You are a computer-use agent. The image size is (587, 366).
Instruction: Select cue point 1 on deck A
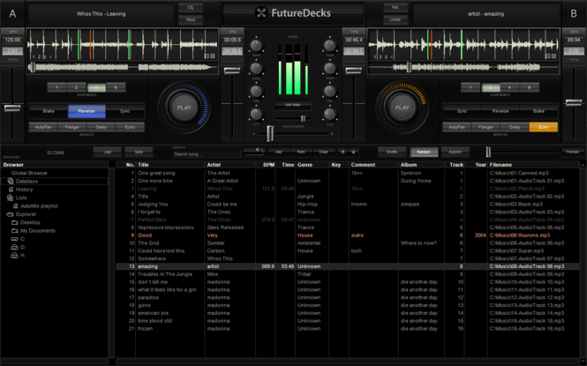(x=34, y=56)
